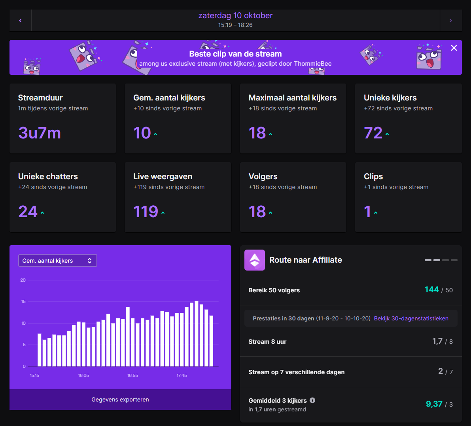Open the clip title in the purple banner
The image size is (471, 426).
235,64
